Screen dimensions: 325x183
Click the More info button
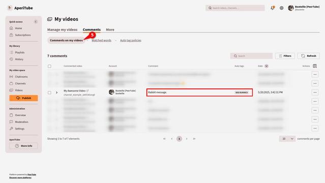[23, 146]
